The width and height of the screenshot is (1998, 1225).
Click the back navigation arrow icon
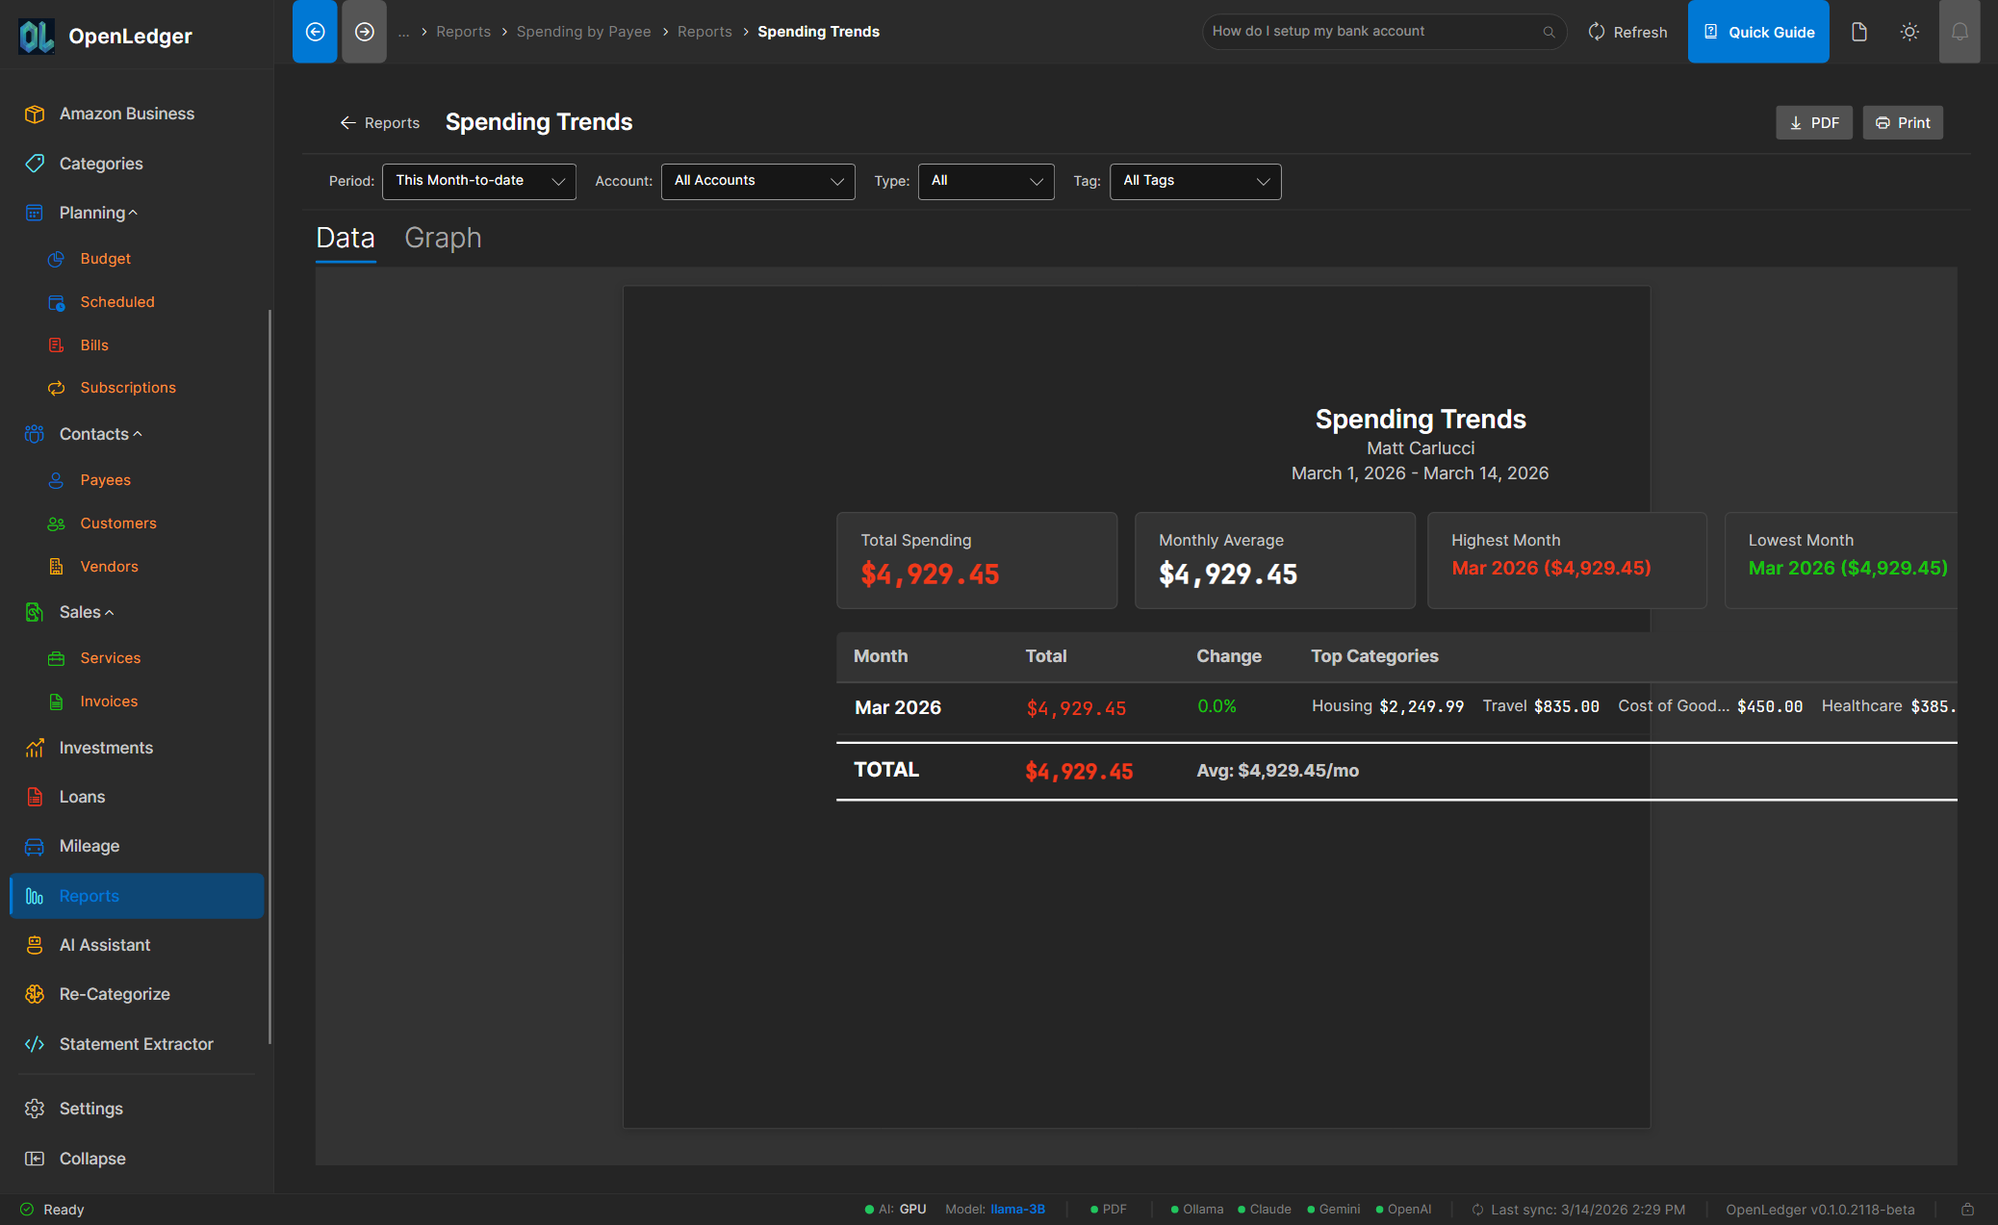coord(315,32)
